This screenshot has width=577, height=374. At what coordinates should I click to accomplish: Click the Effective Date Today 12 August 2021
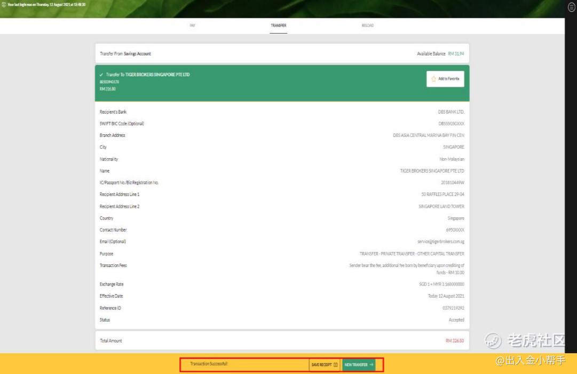pos(446,296)
